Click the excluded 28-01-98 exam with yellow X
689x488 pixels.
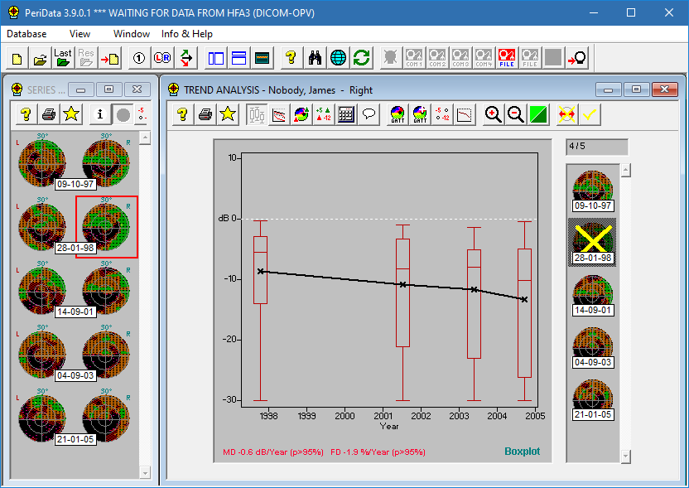[x=592, y=242]
